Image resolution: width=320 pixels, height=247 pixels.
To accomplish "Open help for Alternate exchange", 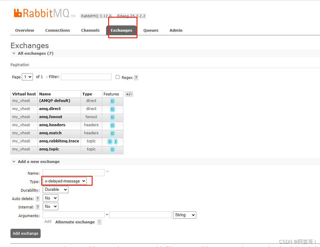I will pos(99,222).
